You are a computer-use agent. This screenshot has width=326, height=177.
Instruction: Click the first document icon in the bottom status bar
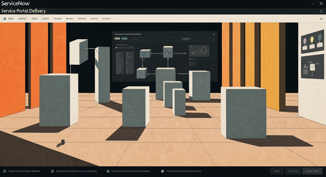click(x=5, y=171)
